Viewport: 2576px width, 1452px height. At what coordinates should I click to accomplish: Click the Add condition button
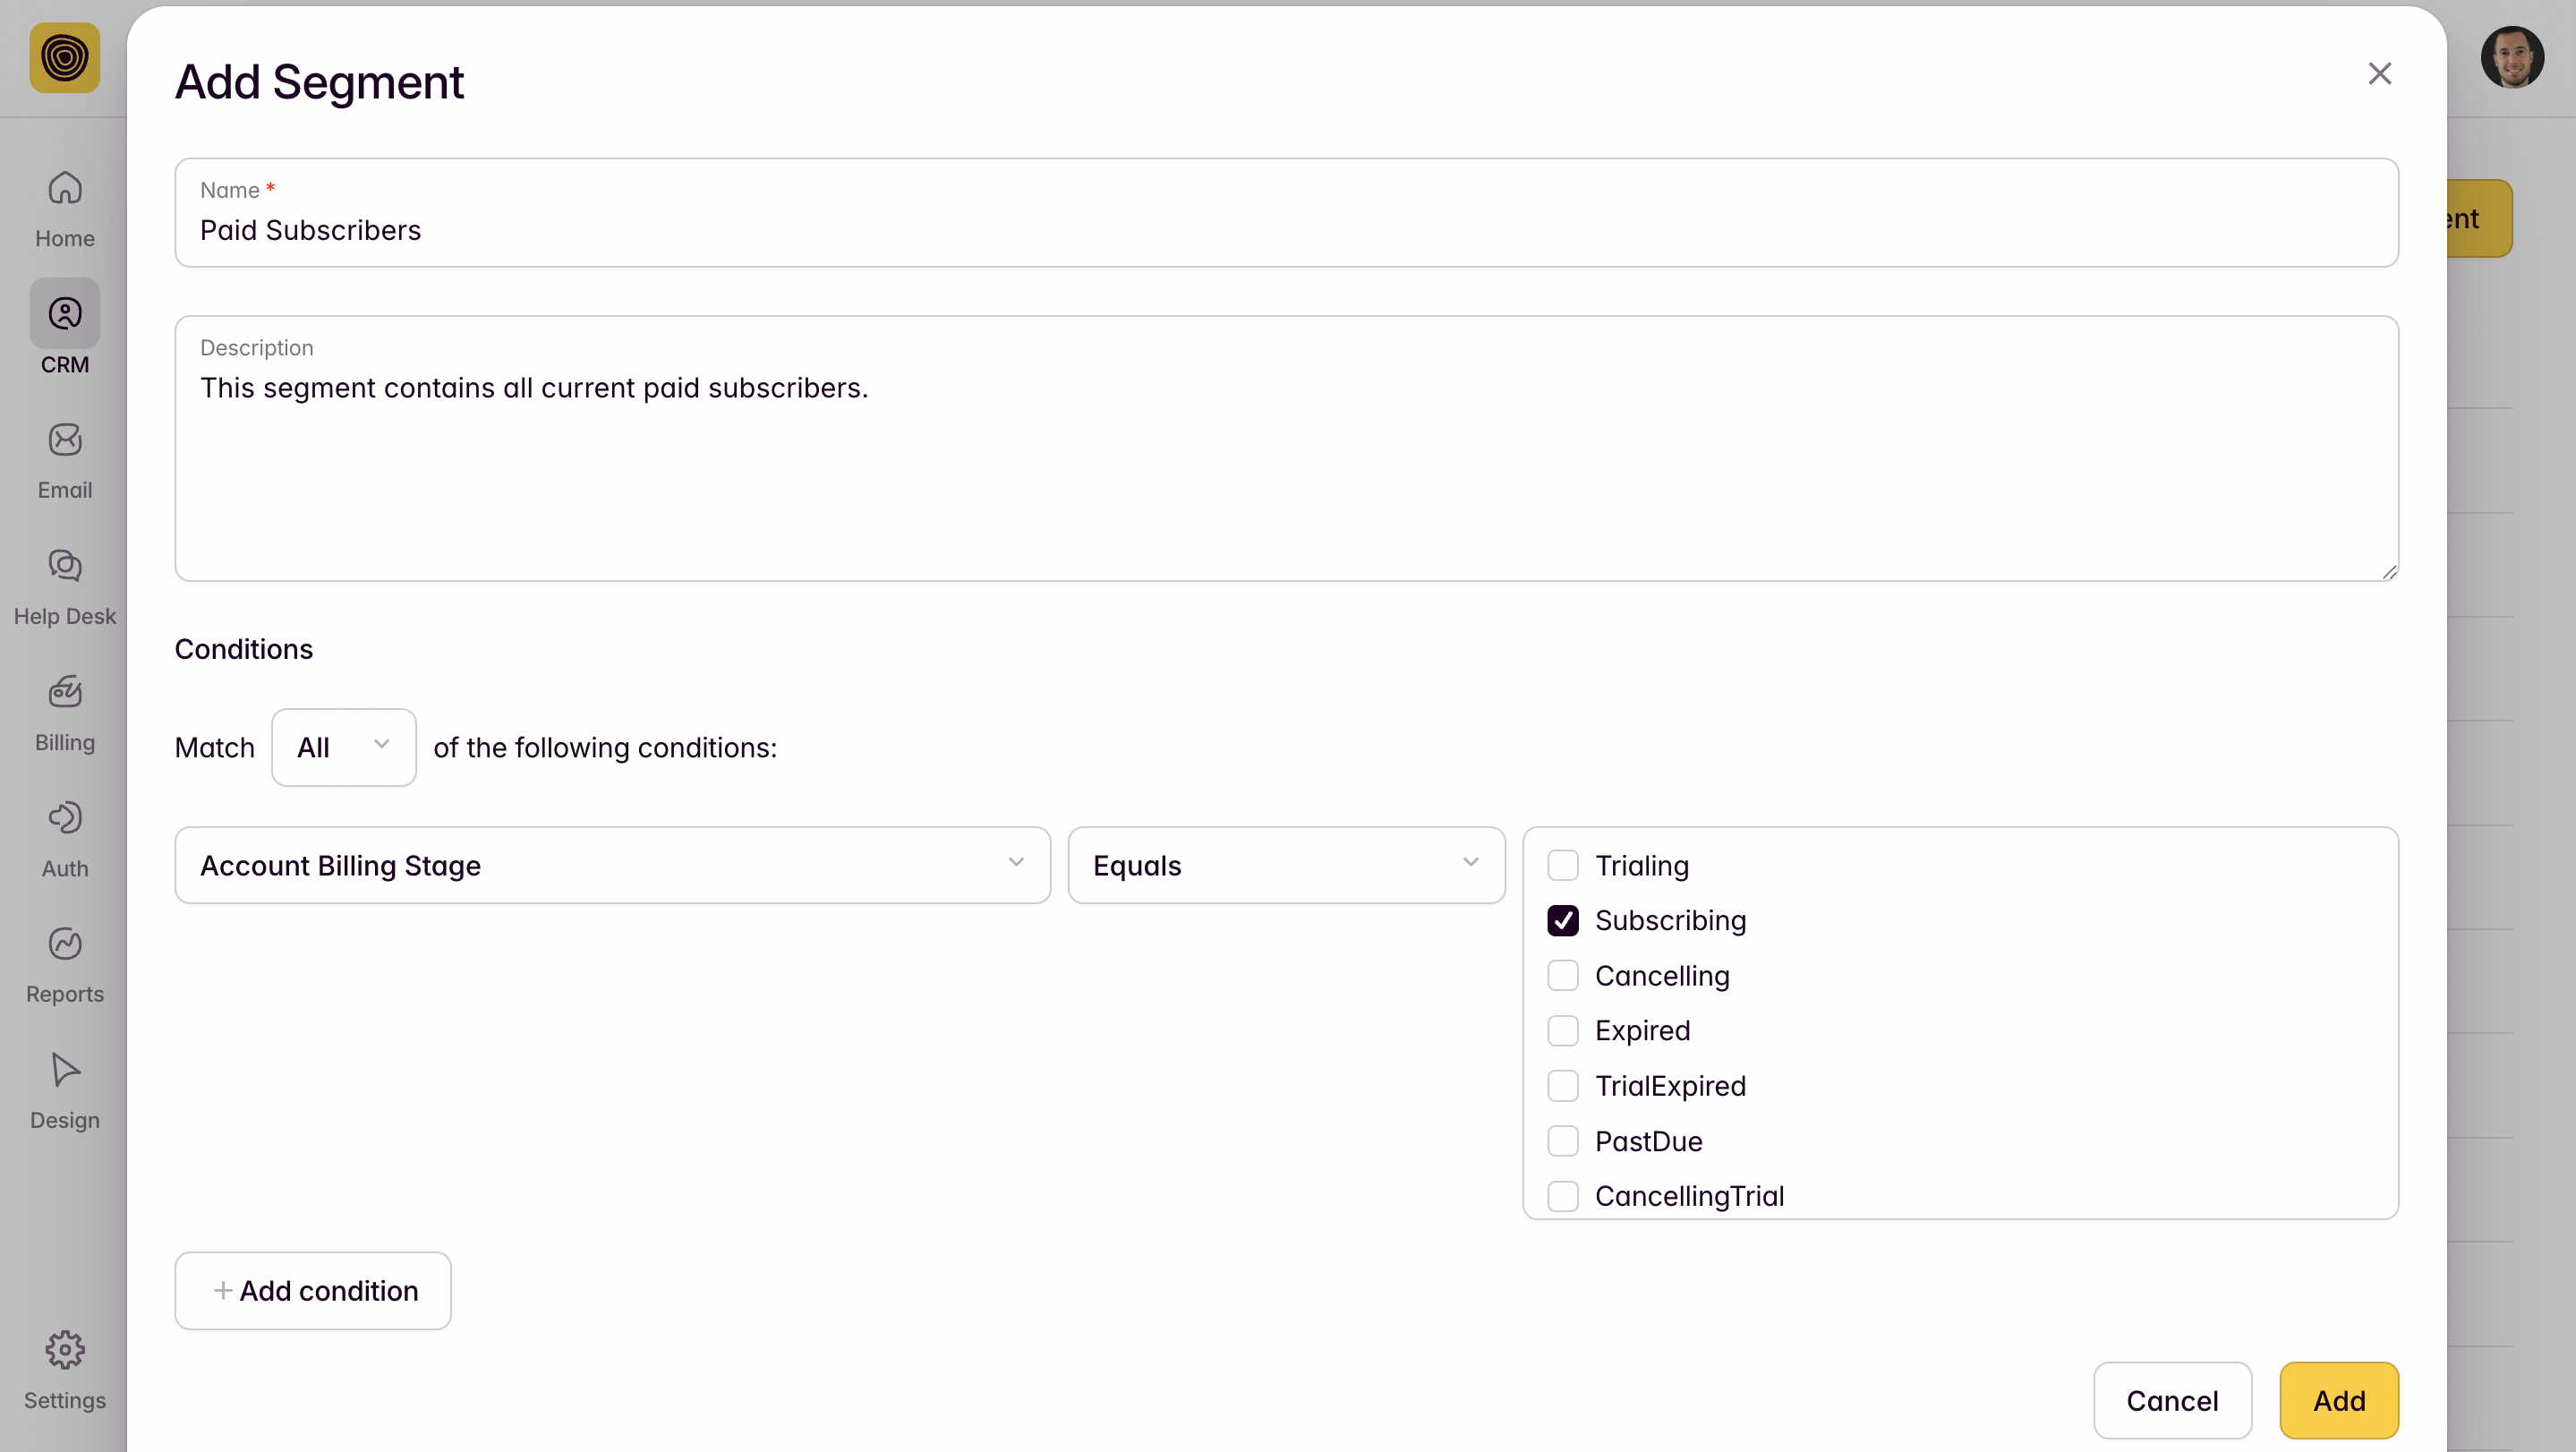[x=313, y=1291]
